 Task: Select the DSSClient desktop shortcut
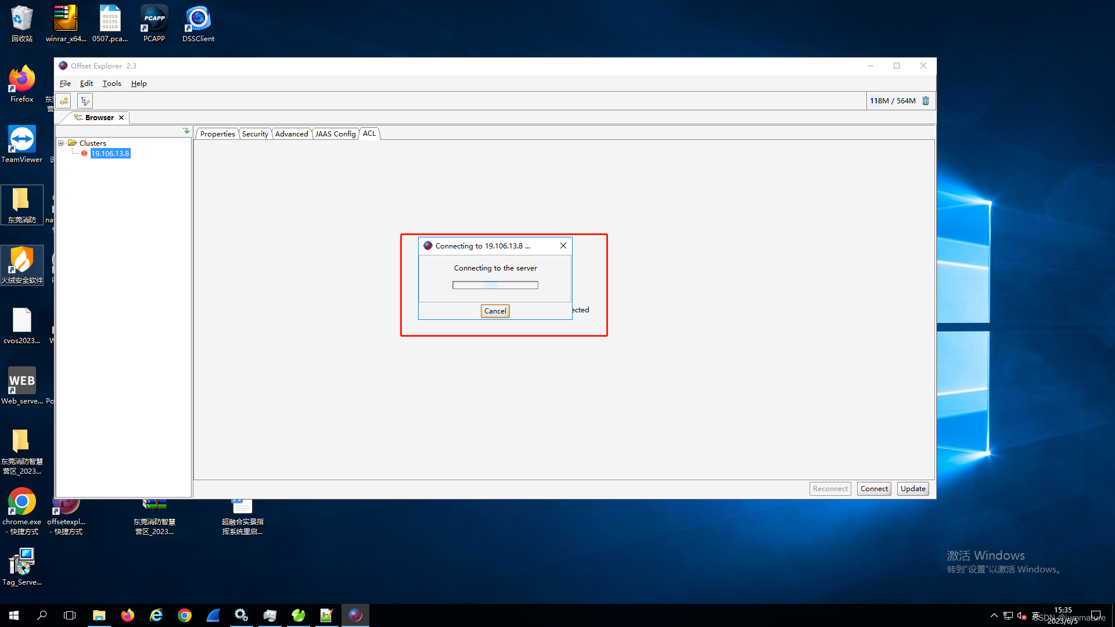click(x=198, y=24)
